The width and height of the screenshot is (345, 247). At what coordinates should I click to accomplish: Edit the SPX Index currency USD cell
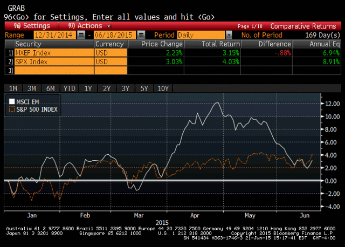(111, 61)
